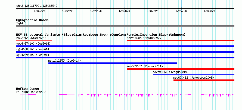The width and height of the screenshot is (242, 110).
Task: Click the Cytogenetic Bands track title
Action: 32,20
